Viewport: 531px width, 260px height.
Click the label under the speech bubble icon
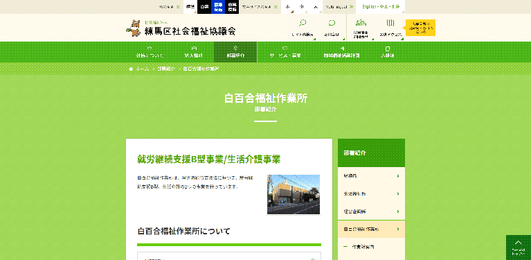(x=332, y=35)
